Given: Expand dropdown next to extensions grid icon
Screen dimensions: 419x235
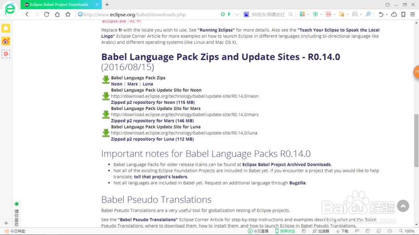Looking at the screenshot, I should 308,14.
